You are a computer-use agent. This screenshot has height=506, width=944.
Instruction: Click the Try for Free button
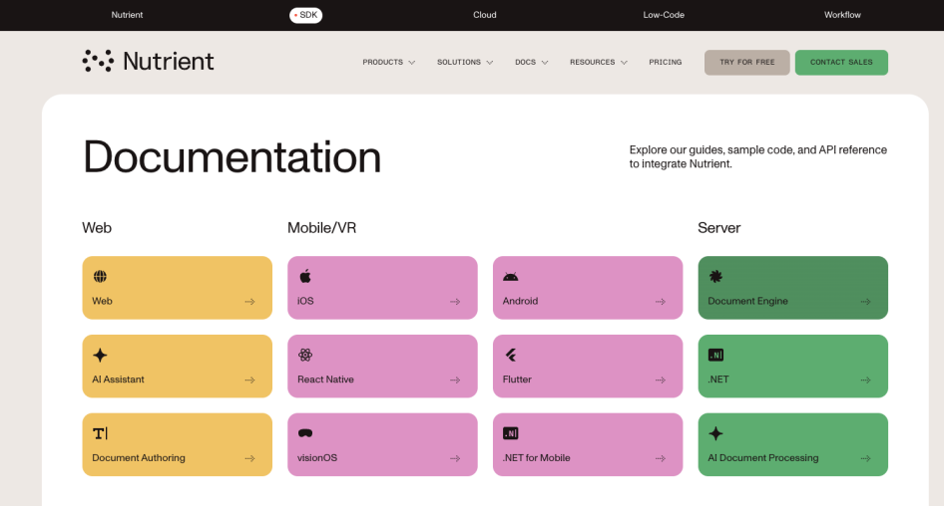coord(747,63)
